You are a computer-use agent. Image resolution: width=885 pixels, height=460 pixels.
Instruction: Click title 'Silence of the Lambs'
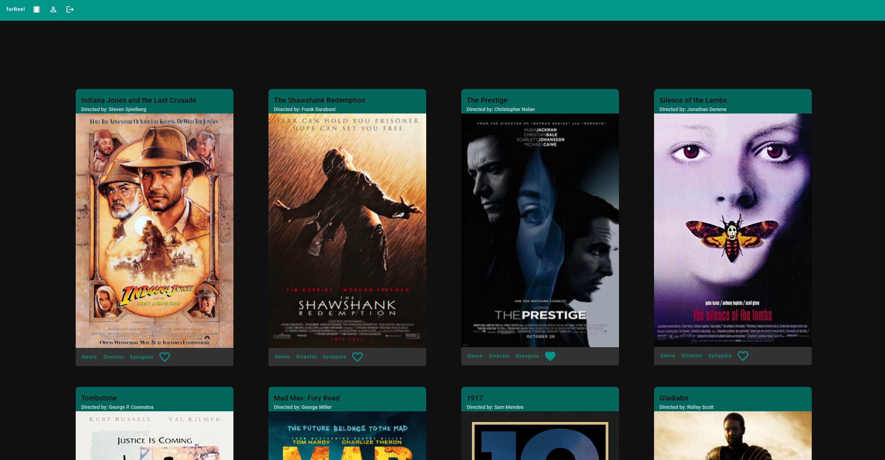693,100
